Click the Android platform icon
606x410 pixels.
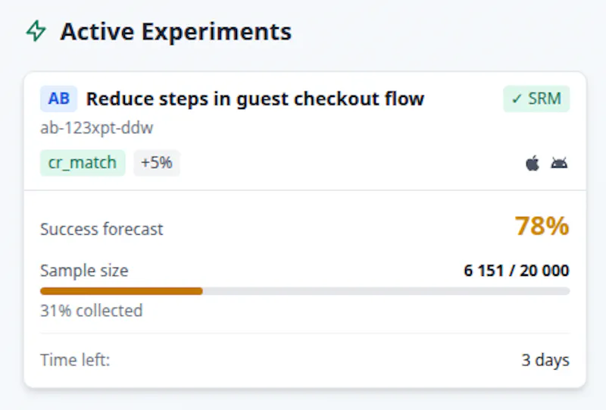(559, 163)
